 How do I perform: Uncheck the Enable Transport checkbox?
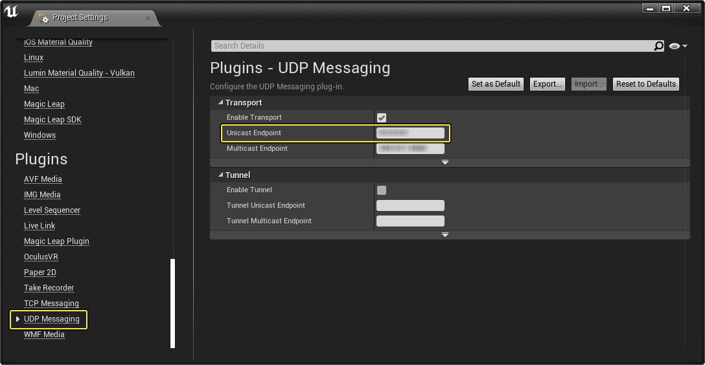pos(381,118)
